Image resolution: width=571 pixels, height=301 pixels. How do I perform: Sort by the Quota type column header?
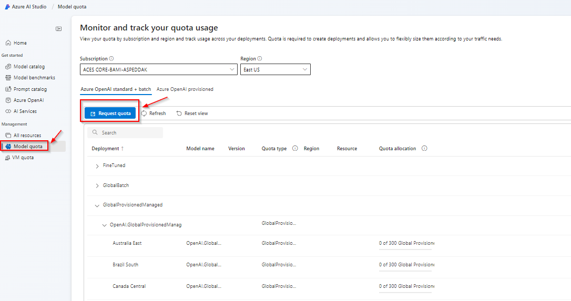[274, 149]
